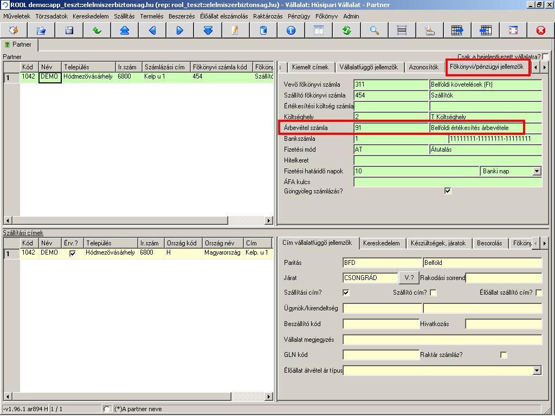Click the pencil edit note icon
The image size is (555, 416).
(x=235, y=30)
